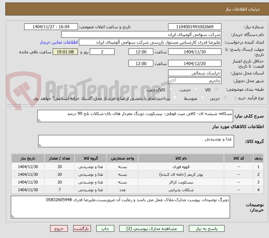Viewport: 269px width, 238px height.
Task: Select the خدمت radio button
Action: (x=196, y=89)
